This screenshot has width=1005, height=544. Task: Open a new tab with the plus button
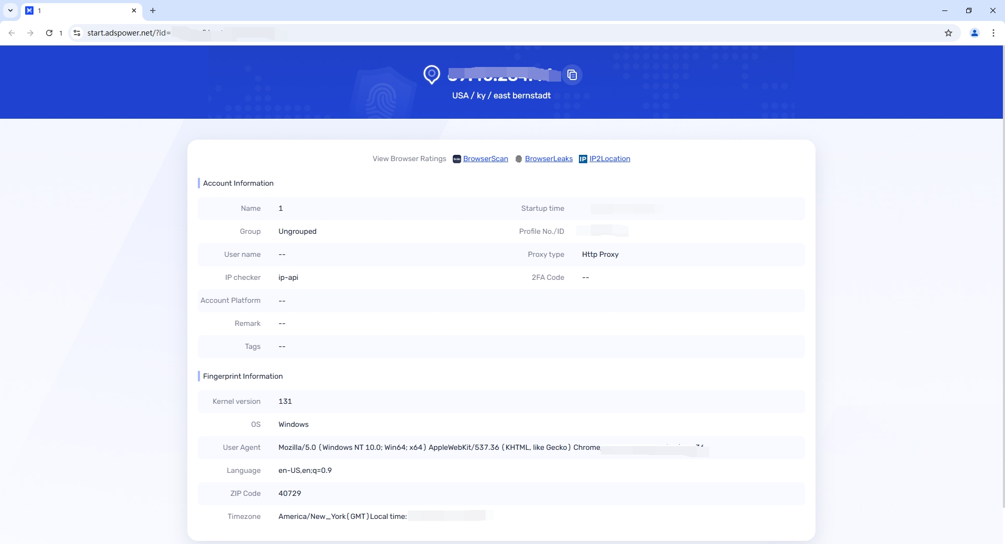tap(153, 10)
